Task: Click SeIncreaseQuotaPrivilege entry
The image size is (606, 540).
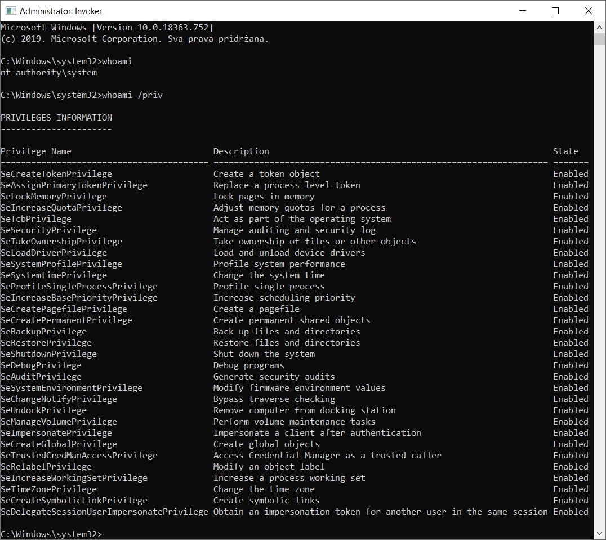Action: [x=61, y=207]
